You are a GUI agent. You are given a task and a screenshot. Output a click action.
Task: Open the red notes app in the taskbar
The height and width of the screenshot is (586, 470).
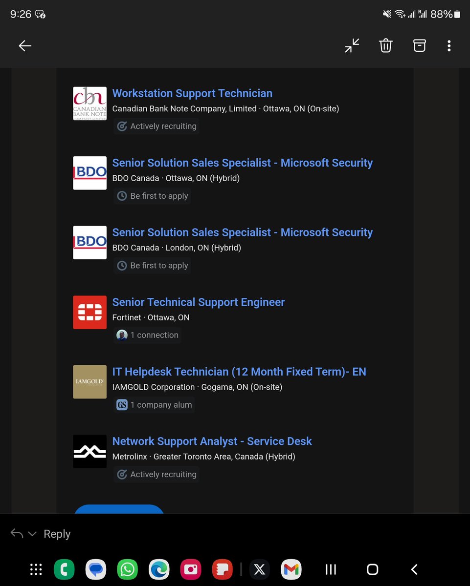(x=222, y=569)
